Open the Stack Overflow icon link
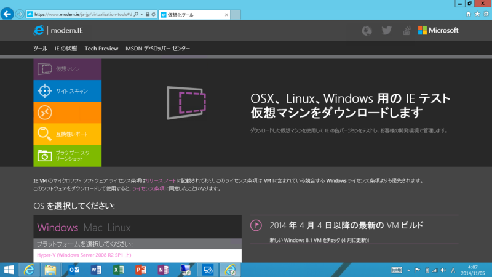This screenshot has width=492, height=277. pos(407,30)
